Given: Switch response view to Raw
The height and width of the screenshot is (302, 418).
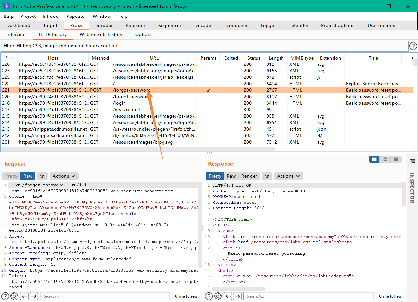Looking at the screenshot, I should coord(231,176).
